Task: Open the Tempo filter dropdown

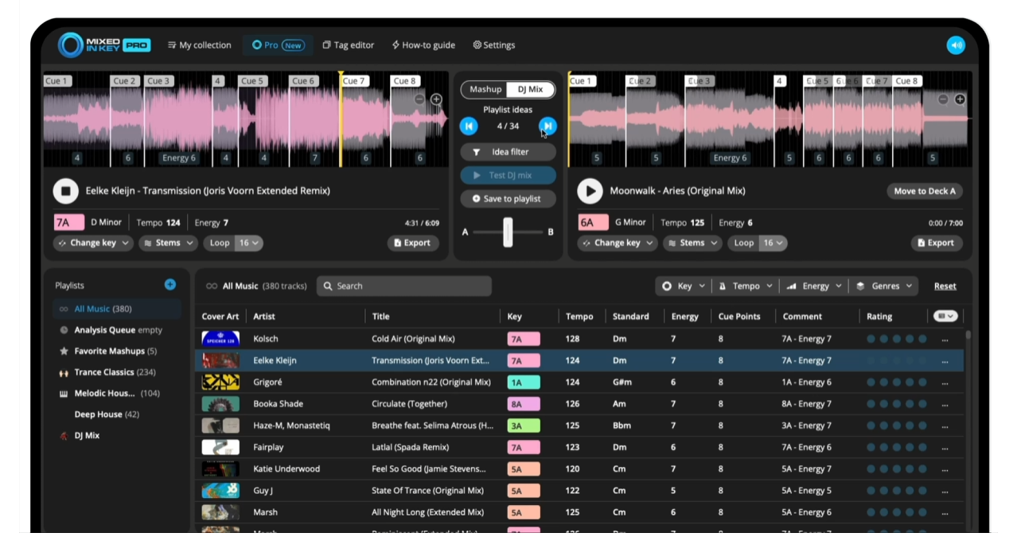Action: 745,286
